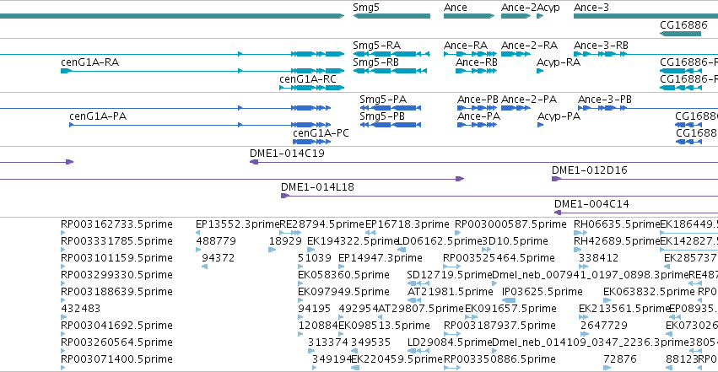The width and height of the screenshot is (718, 372).
Task: Select the Smg5-RB transcript glyph
Action: (x=390, y=71)
